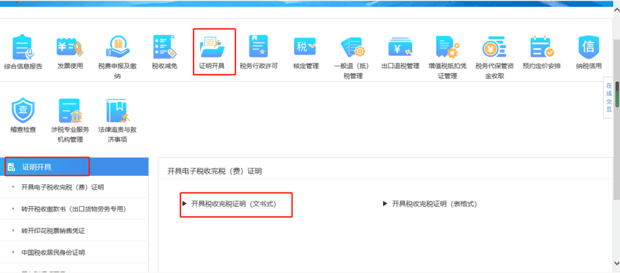Open the 出口退税管理 icon
The width and height of the screenshot is (620, 273).
coord(400,48)
